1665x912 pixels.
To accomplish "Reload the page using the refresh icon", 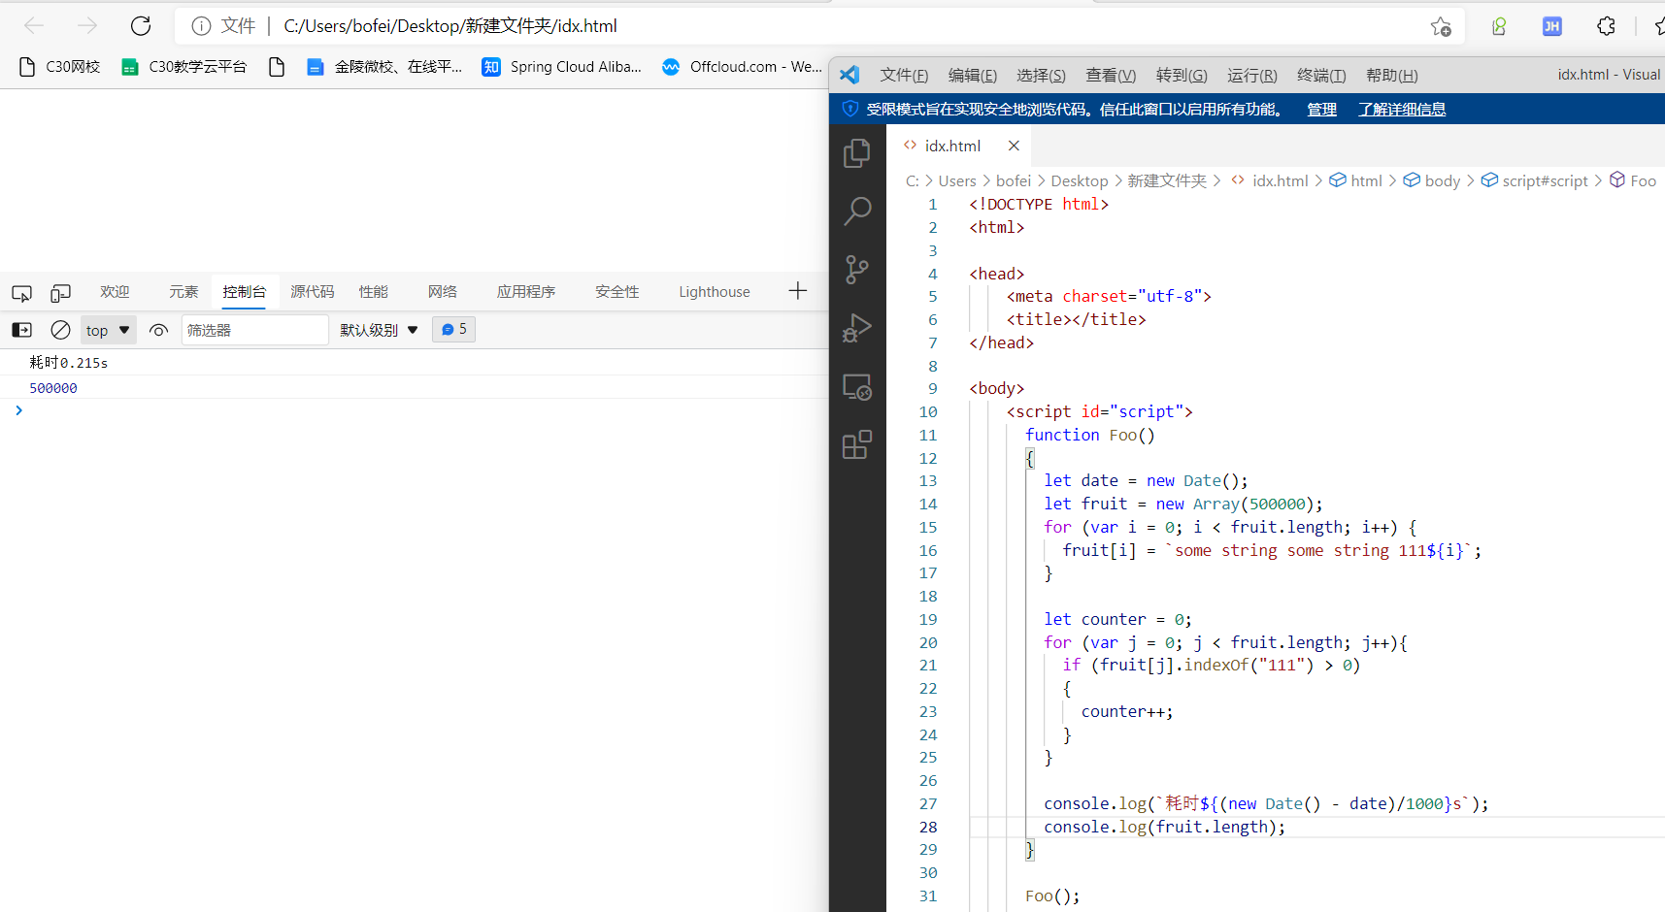I will pyautogui.click(x=141, y=26).
